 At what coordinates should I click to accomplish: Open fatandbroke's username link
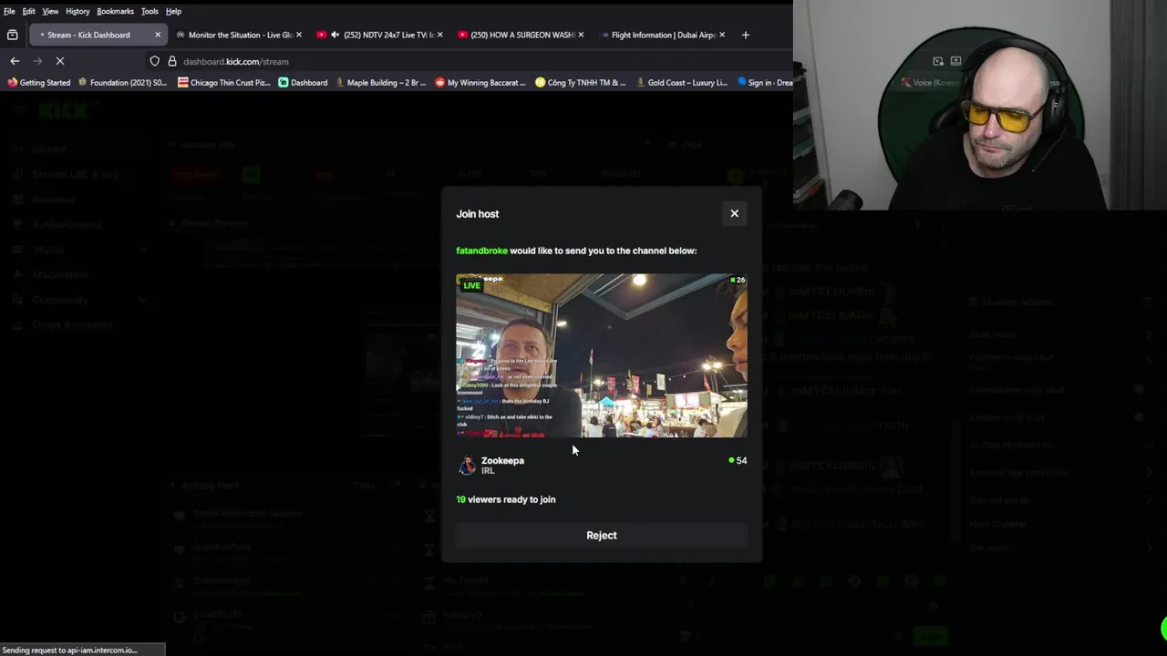[481, 251]
